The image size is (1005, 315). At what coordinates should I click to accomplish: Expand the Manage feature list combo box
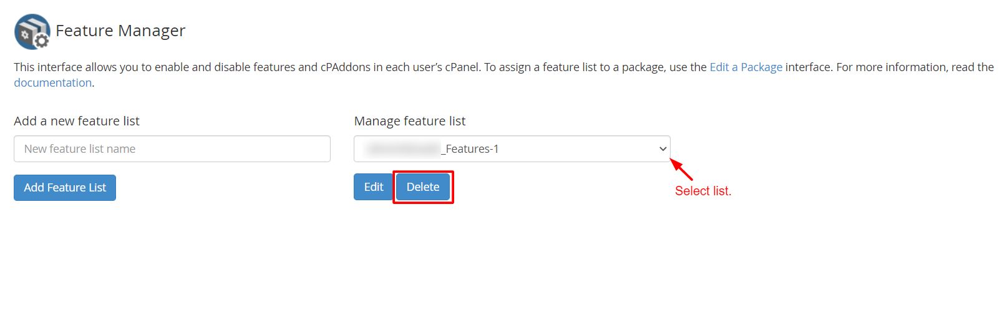(x=512, y=149)
